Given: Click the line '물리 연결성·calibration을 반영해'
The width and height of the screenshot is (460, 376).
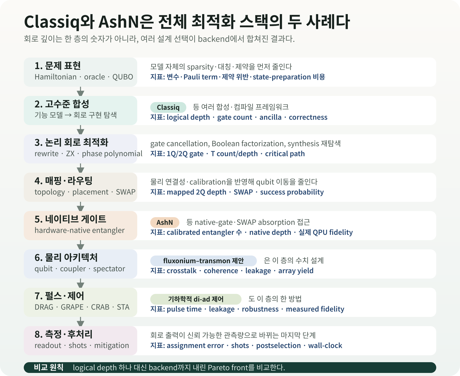Looking at the screenshot, I should [234, 182].
